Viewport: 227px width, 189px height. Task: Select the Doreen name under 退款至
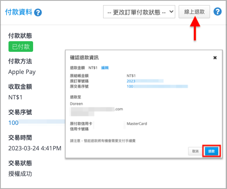[x=76, y=104]
